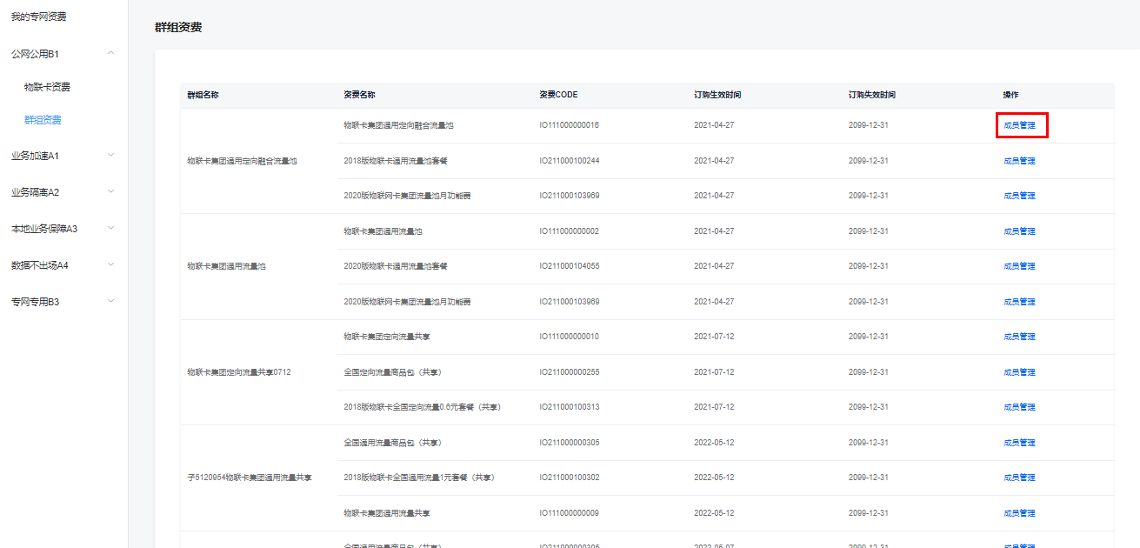1140x548 pixels.
Task: Open 成员管理 for 2018版物联卡全国通用流量1元套餐
Action: pyautogui.click(x=1019, y=478)
